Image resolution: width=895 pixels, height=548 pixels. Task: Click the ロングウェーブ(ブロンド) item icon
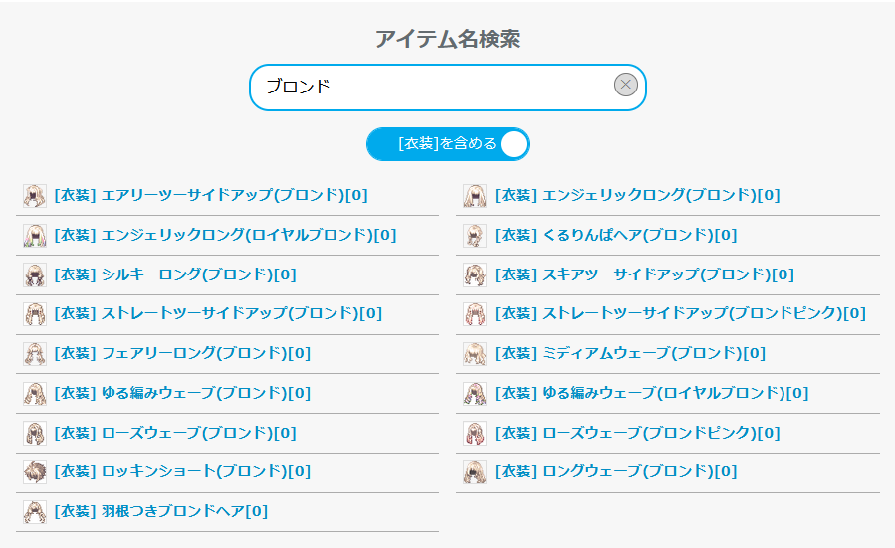pyautogui.click(x=475, y=472)
